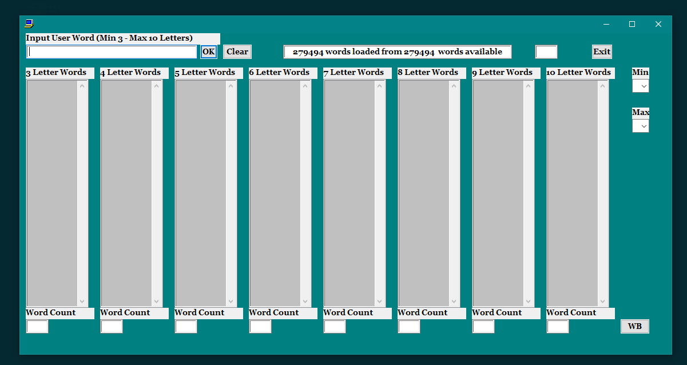Click the WB button
This screenshot has height=365, width=687.
tap(635, 327)
